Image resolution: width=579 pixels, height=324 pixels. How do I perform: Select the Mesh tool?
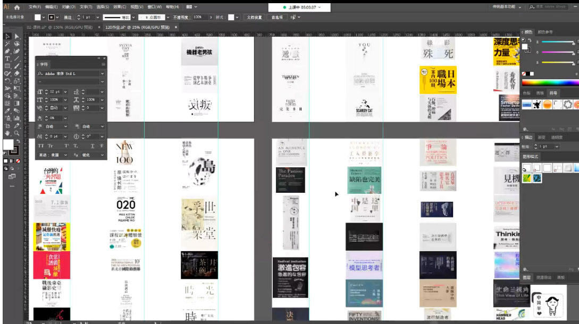pyautogui.click(x=7, y=104)
